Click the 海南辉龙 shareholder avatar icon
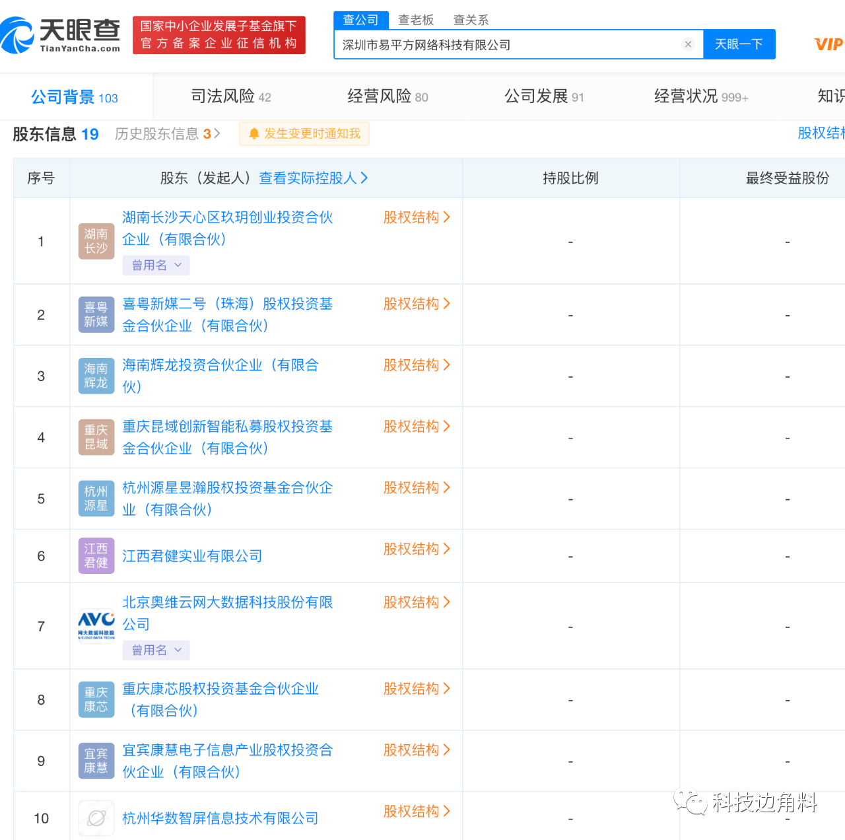The height and width of the screenshot is (840, 845). click(x=96, y=376)
